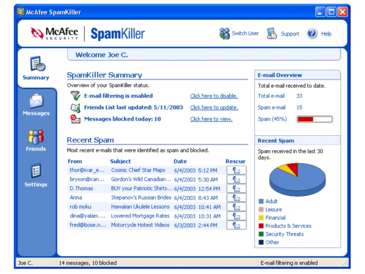This screenshot has height=274, width=365.
Task: Click the Financial yellow legend swatch
Action: coord(261,218)
